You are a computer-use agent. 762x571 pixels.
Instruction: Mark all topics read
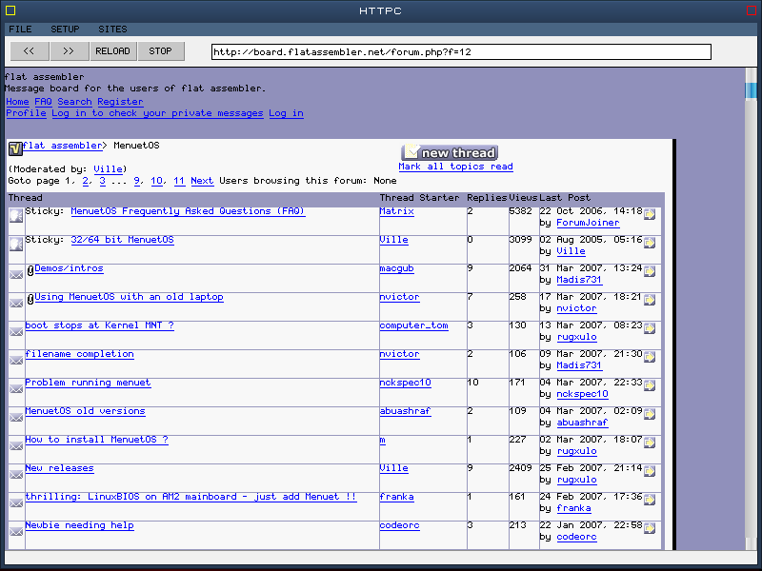pyautogui.click(x=456, y=167)
